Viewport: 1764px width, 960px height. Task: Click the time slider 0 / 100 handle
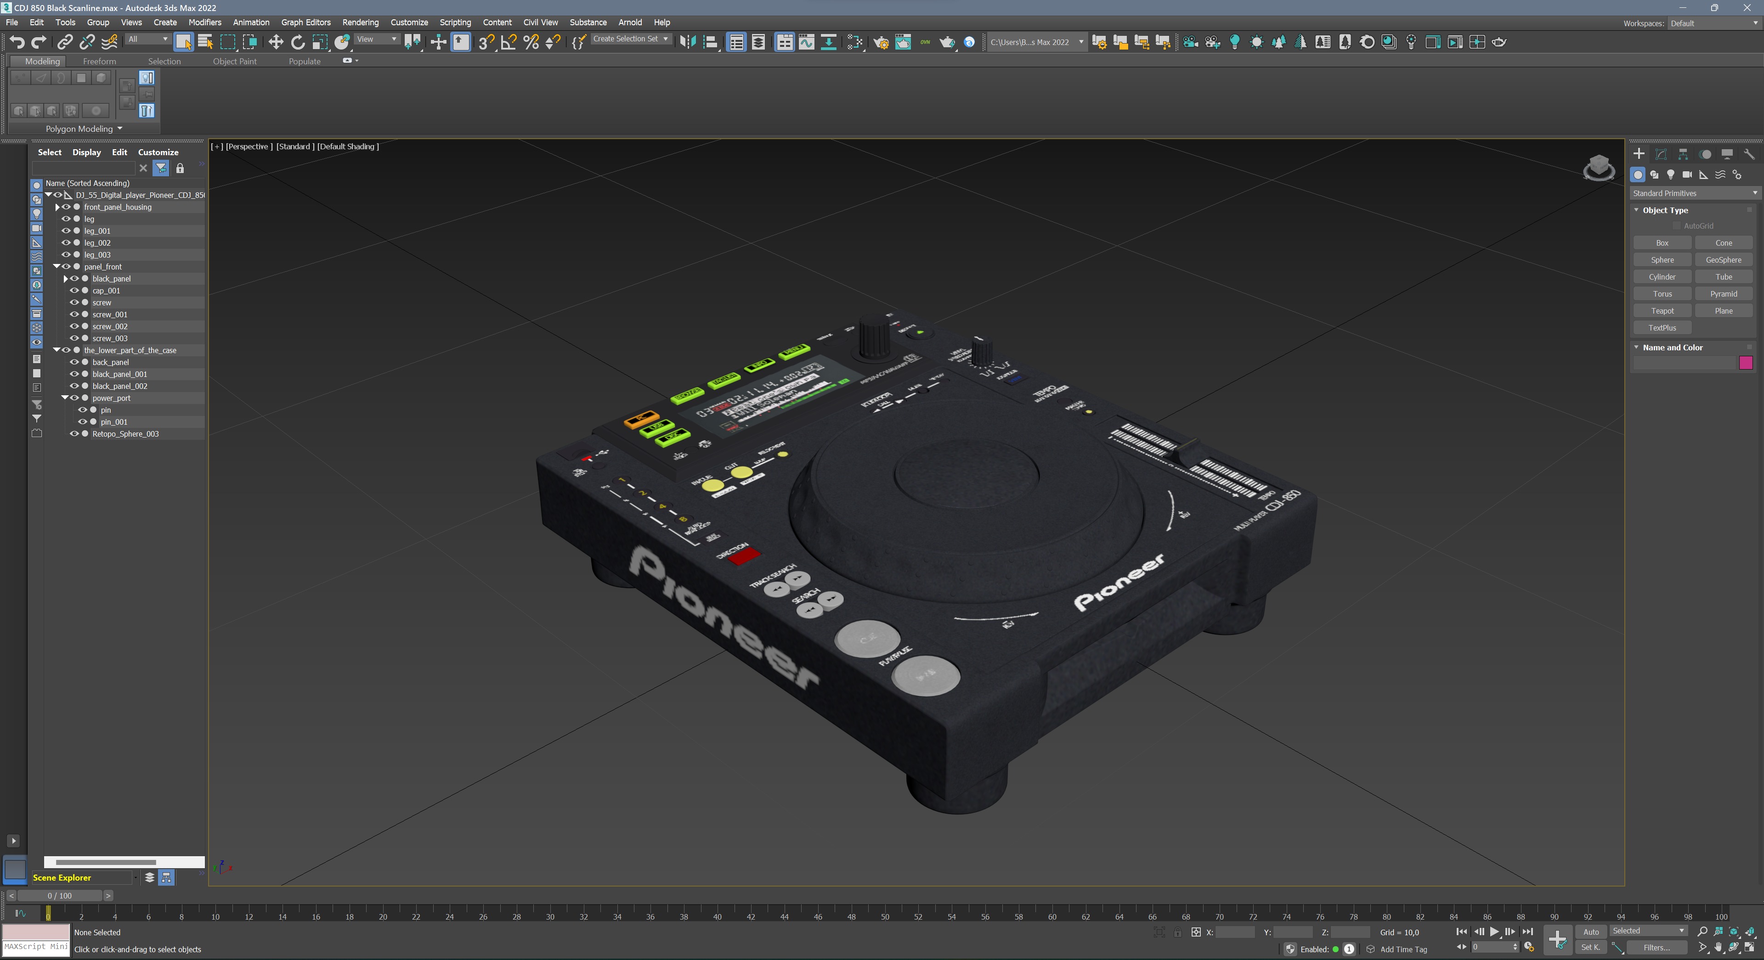click(60, 896)
